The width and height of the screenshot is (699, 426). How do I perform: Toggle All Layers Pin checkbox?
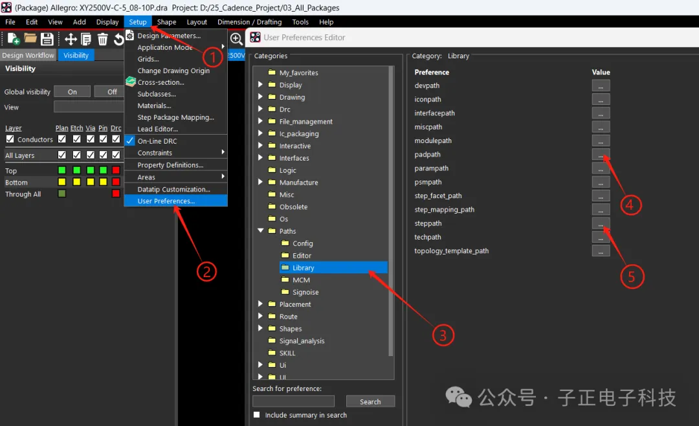coord(103,155)
